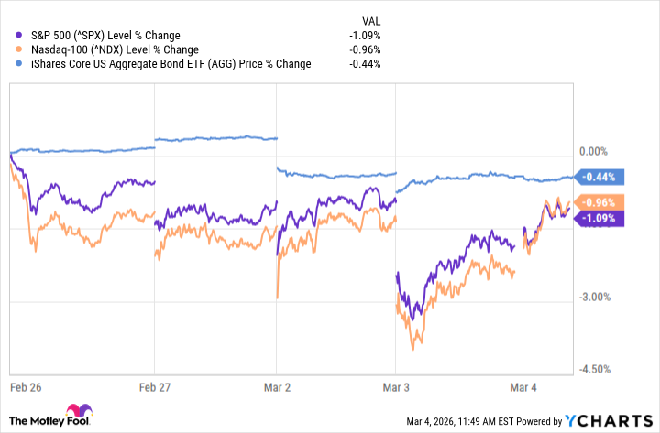
Task: Click the -3.00% y-axis label
Action: point(598,297)
